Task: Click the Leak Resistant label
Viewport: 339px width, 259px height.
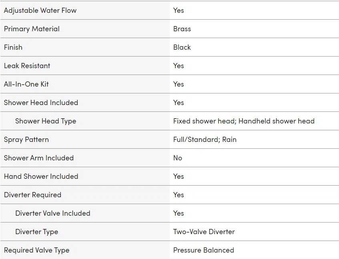Action: click(x=27, y=66)
